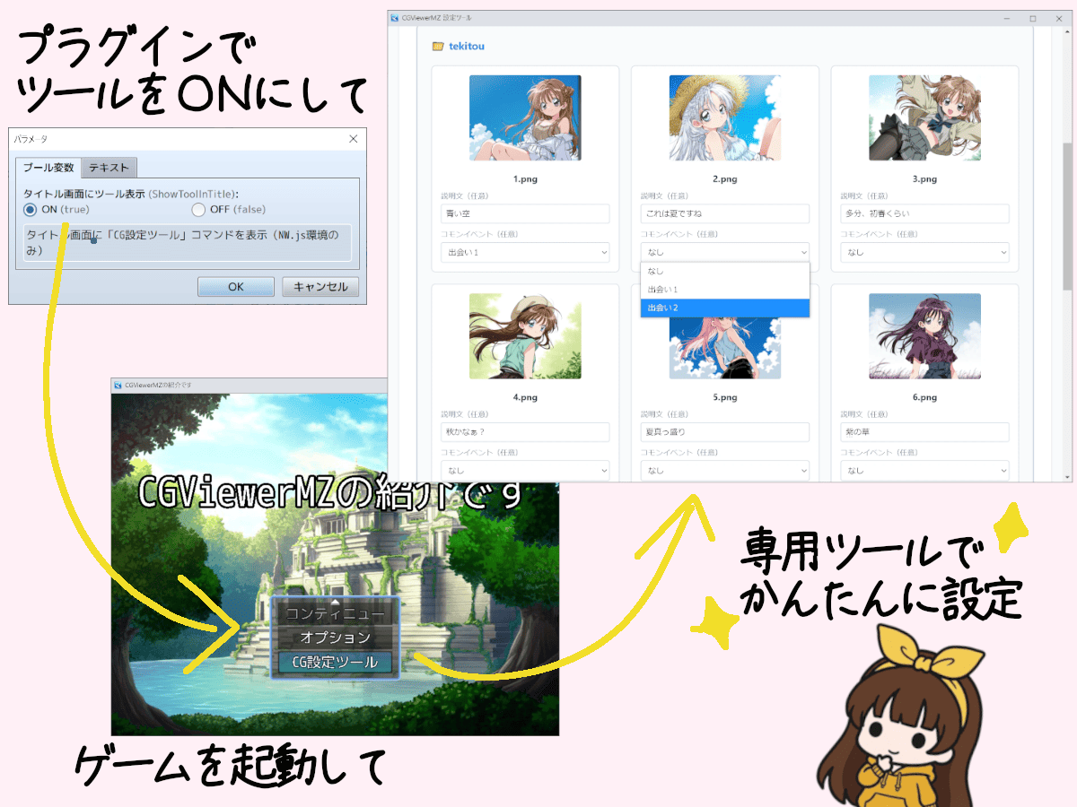
Task: Minimize the CGViewerMZ 設定ツール window
Action: 1006,18
